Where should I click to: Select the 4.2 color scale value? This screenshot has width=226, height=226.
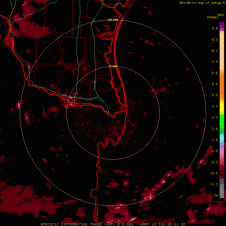(x=215, y=106)
